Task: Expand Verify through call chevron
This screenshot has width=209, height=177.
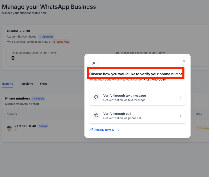Action: coord(180,116)
